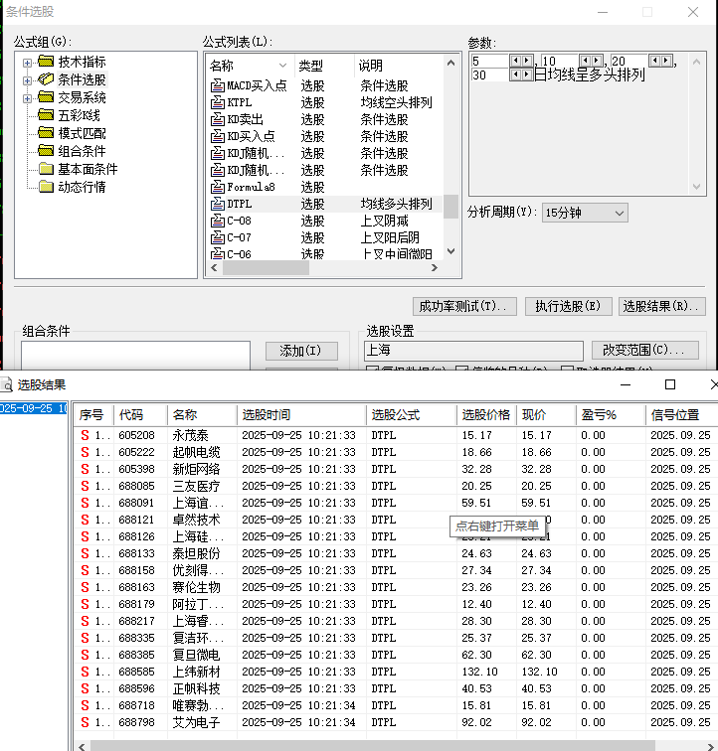Click the formula icon beside MACD买入点
The height and width of the screenshot is (751, 718).
[x=217, y=85]
